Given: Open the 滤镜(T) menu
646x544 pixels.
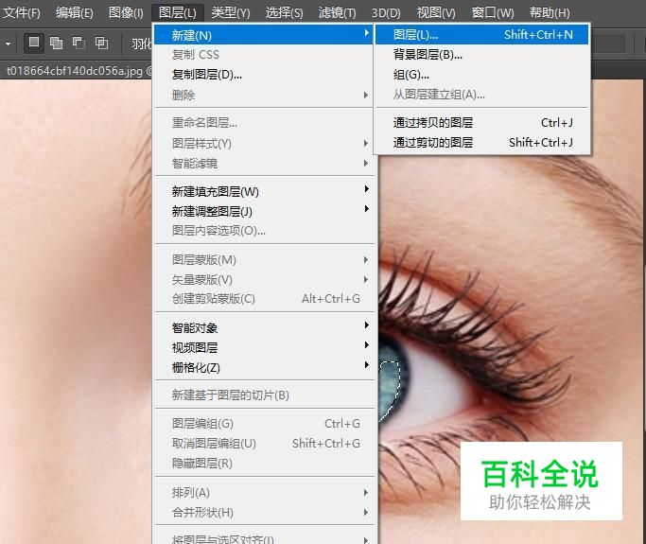Looking at the screenshot, I should pos(338,13).
